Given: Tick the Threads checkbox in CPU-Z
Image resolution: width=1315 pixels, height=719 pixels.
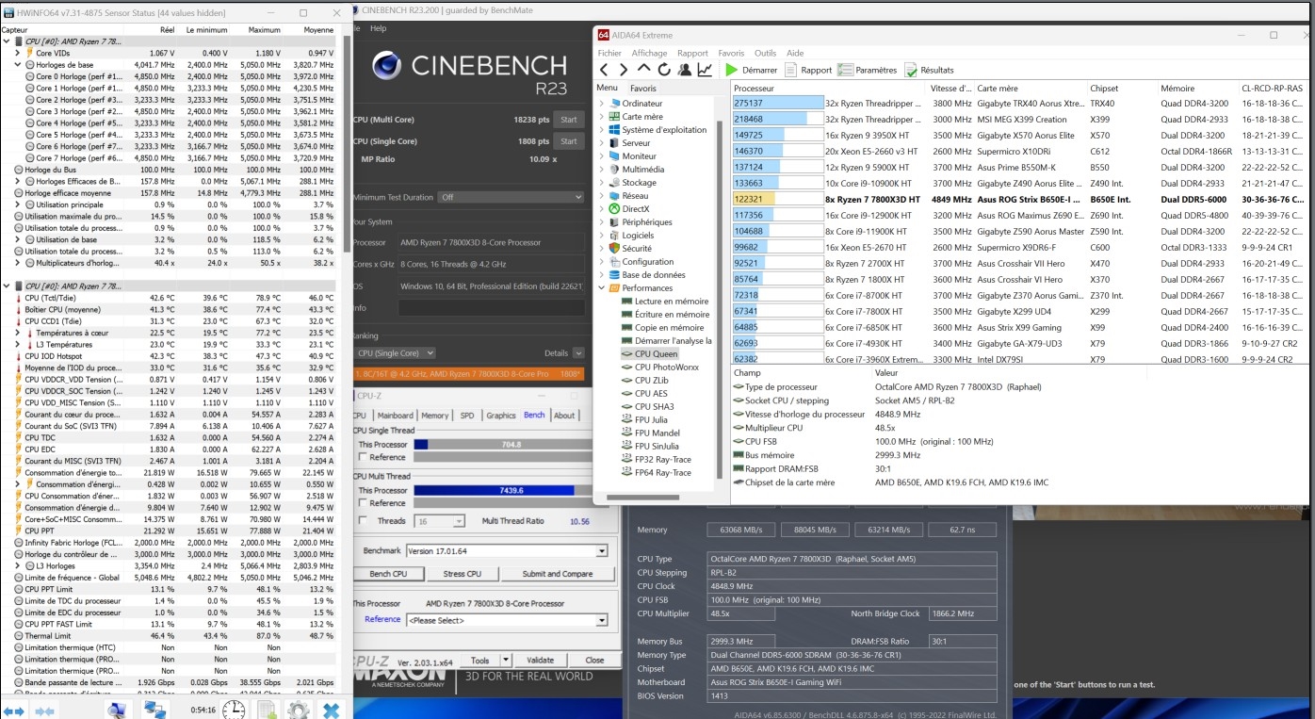Looking at the screenshot, I should (x=363, y=520).
